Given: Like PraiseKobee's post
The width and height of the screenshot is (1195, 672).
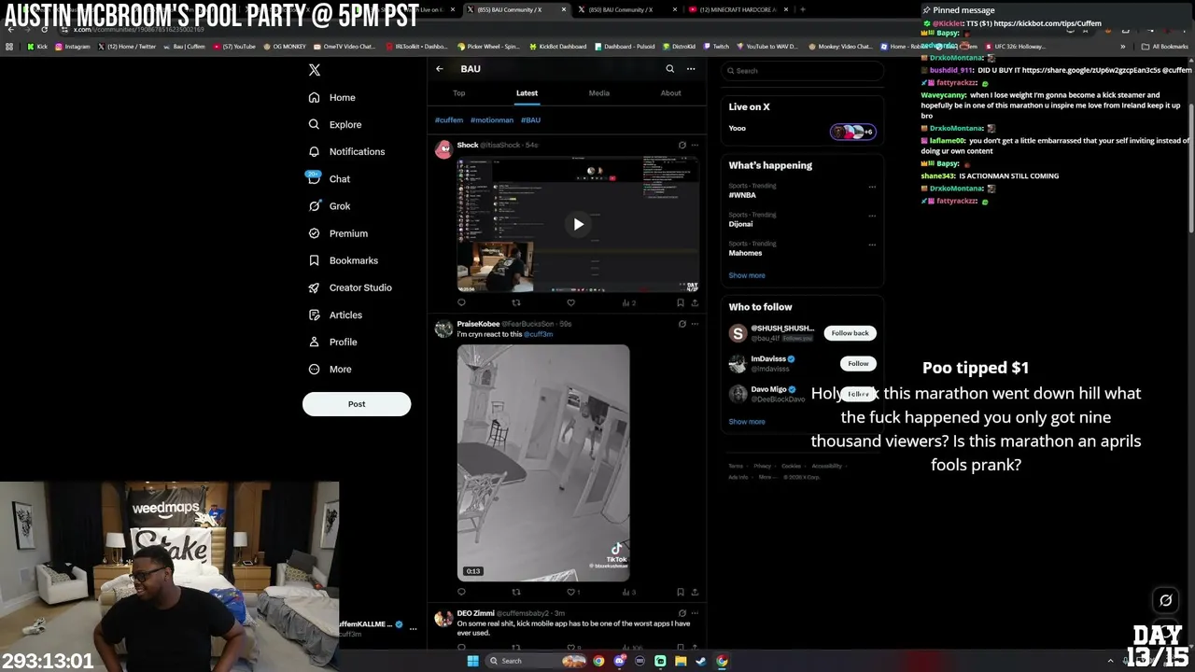Looking at the screenshot, I should pyautogui.click(x=571, y=592).
